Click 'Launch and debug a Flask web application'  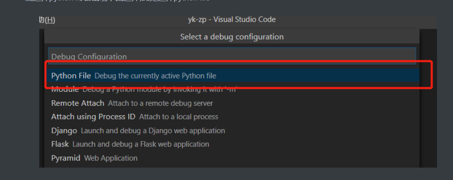[x=140, y=144]
